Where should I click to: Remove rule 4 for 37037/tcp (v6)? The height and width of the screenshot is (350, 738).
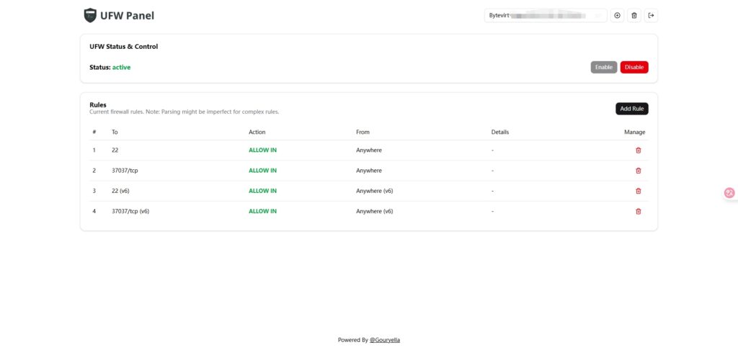(x=638, y=211)
